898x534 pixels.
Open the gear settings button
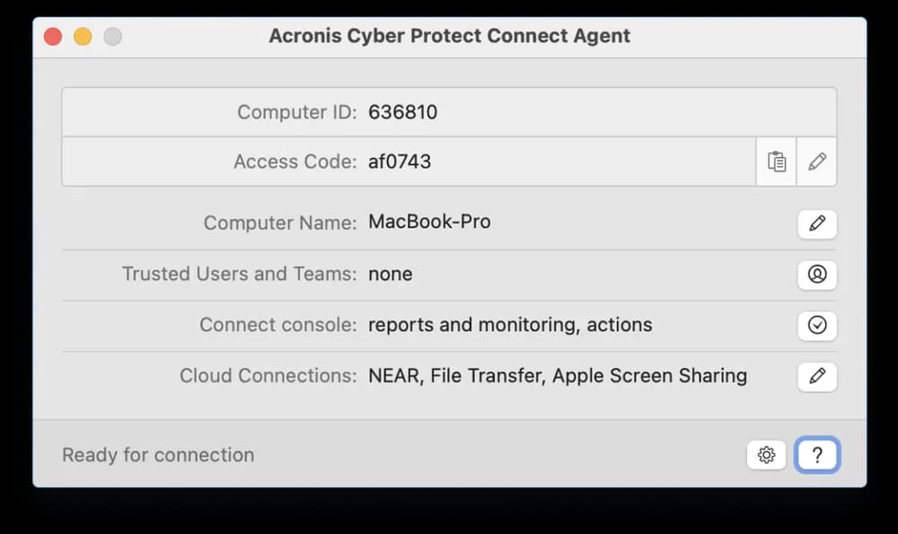coord(766,455)
